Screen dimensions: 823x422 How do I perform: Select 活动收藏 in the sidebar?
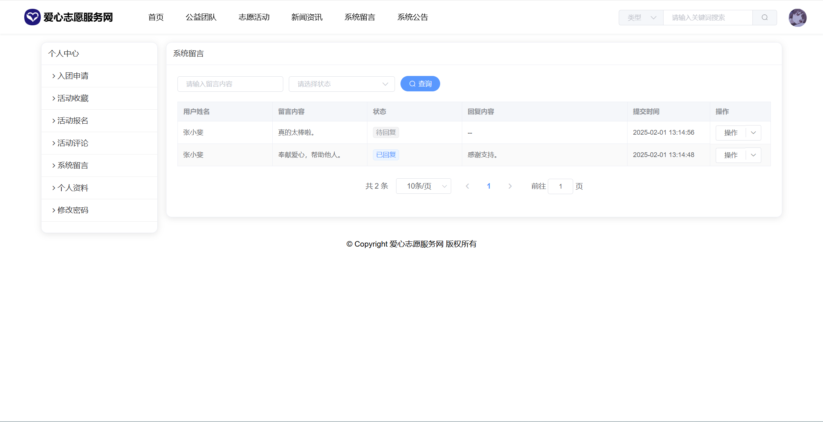tap(73, 98)
